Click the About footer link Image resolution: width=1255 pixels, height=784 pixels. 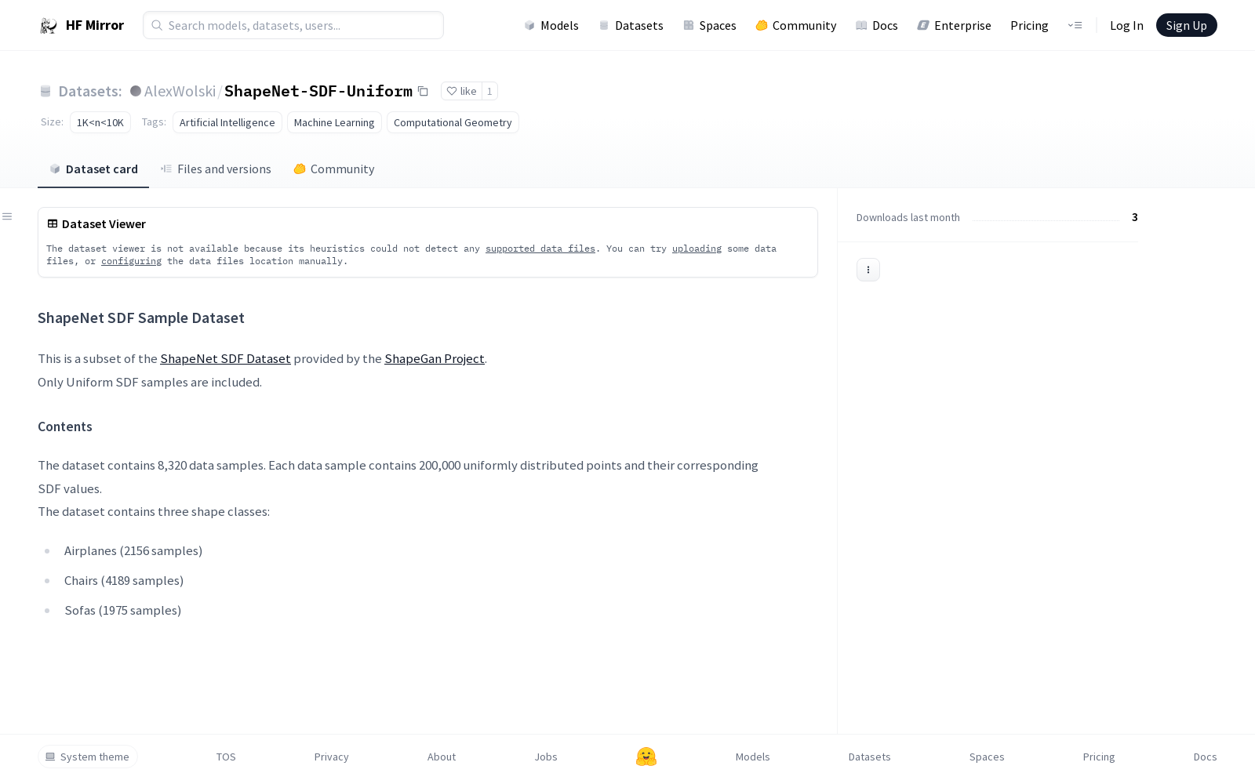coord(442,757)
